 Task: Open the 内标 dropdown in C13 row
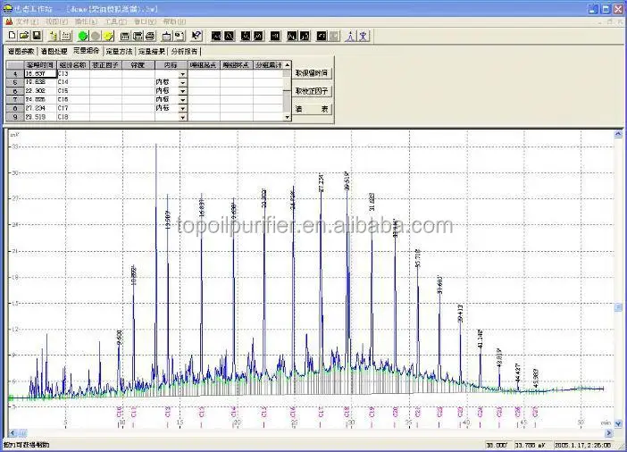[x=183, y=73]
